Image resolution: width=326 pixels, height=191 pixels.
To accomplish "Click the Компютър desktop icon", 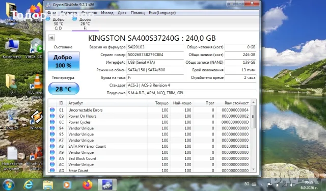I will [x=12, y=49].
